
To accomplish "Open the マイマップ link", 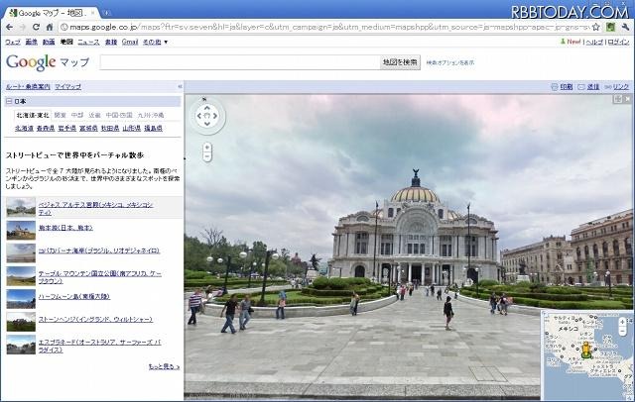I will coord(67,86).
